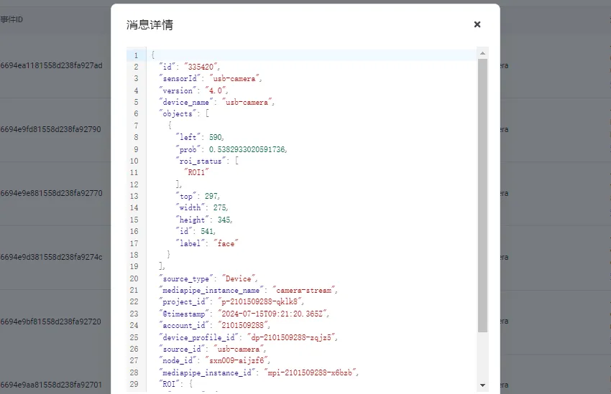The width and height of the screenshot is (611, 394).
Task: Select event ID 6694e9aa81558d238fa92701 in background table
Action: pos(51,385)
